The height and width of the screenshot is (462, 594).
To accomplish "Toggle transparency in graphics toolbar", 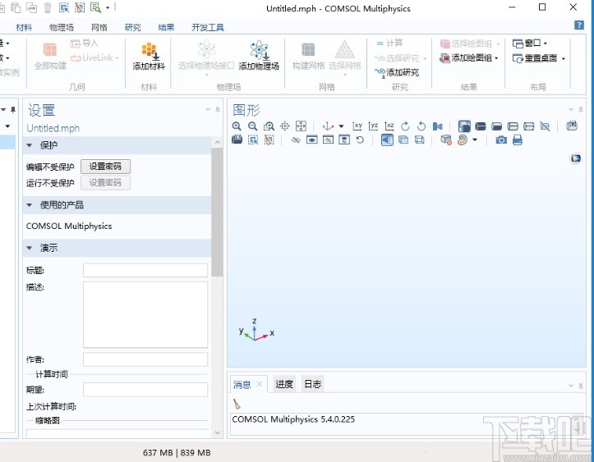I will click(403, 140).
